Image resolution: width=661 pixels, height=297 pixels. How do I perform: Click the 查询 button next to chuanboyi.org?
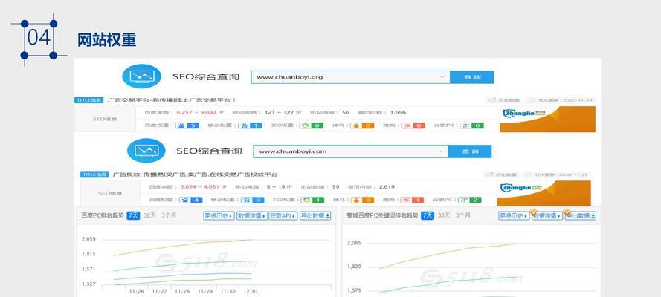[x=471, y=77]
